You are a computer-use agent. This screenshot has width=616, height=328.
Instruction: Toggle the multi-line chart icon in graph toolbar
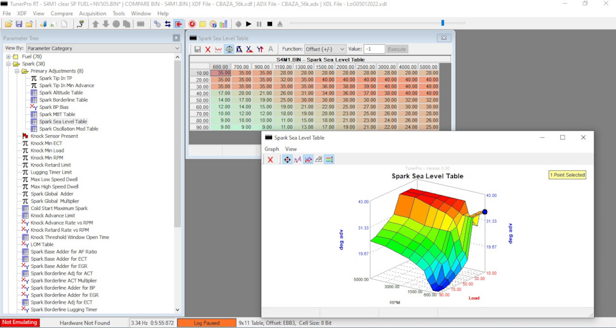coord(309,160)
